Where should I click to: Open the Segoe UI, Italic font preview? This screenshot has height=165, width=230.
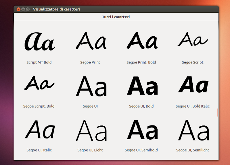(40, 130)
